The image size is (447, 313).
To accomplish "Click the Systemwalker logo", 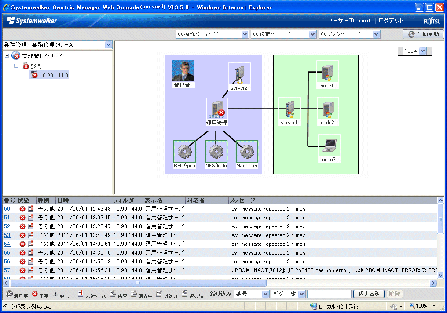I will point(32,21).
